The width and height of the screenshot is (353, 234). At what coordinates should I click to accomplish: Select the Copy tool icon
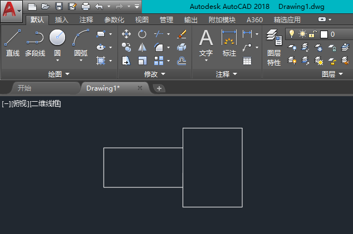click(x=126, y=47)
